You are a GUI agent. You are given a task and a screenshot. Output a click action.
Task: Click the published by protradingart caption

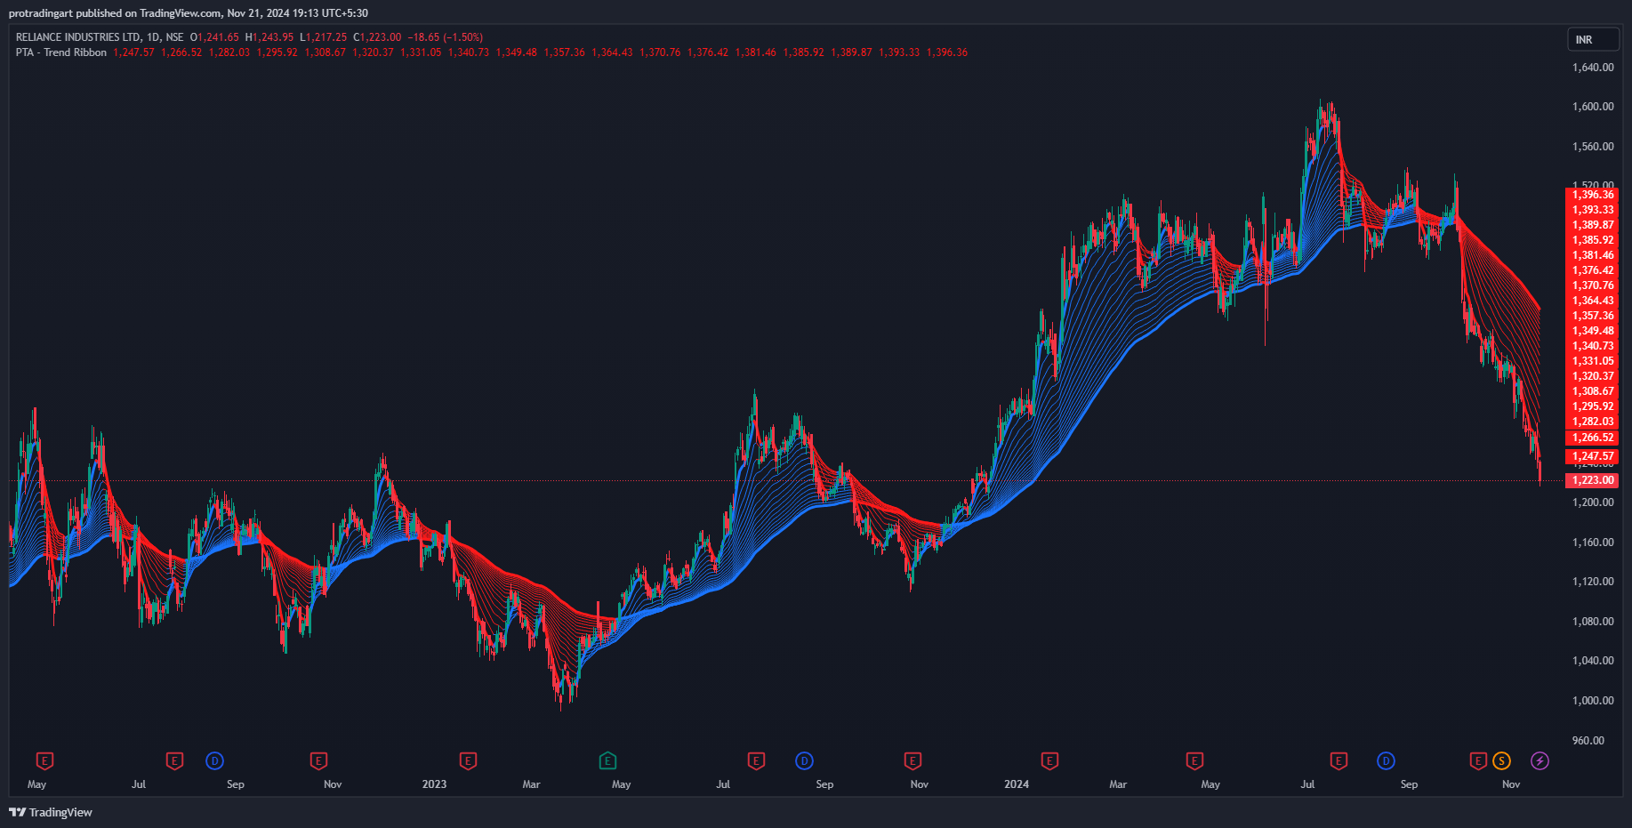point(189,13)
